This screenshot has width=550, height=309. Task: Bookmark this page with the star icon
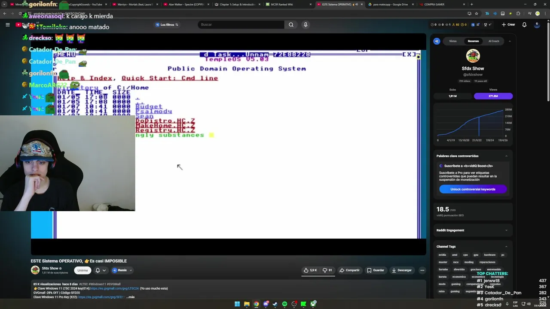476,13
